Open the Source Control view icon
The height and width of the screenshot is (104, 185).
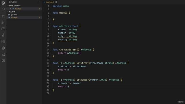coord(3,16)
